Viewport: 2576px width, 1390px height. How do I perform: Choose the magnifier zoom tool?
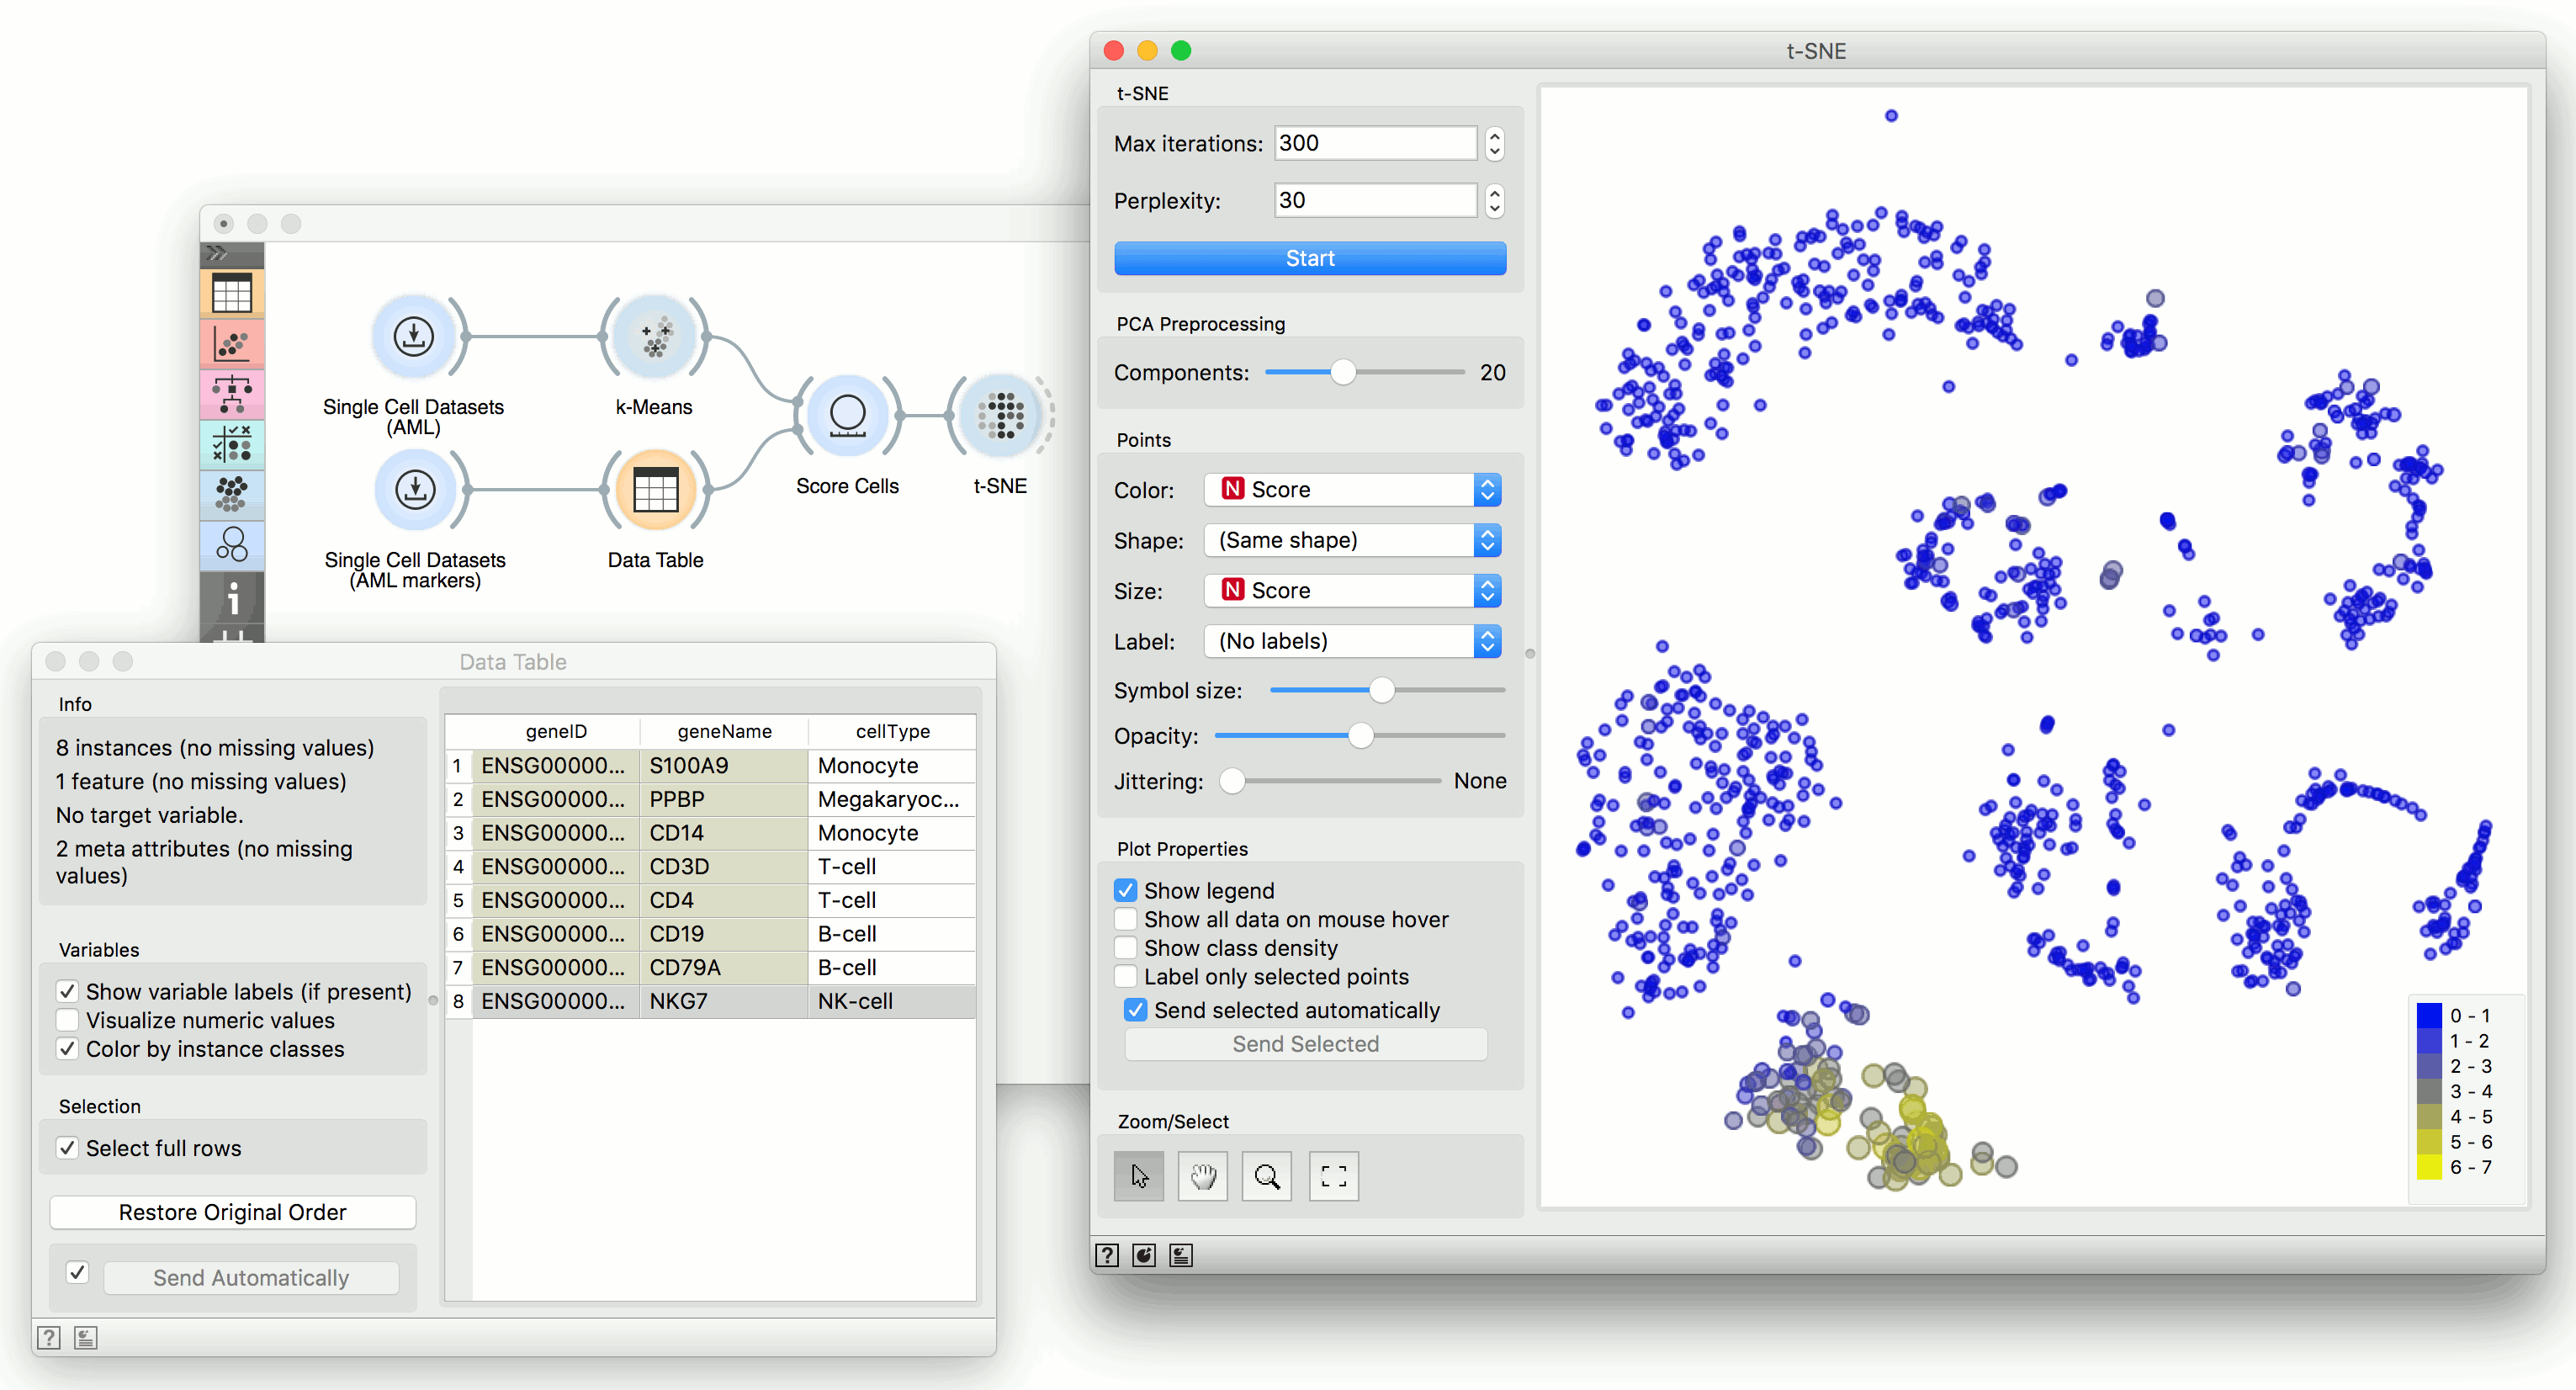tap(1266, 1176)
